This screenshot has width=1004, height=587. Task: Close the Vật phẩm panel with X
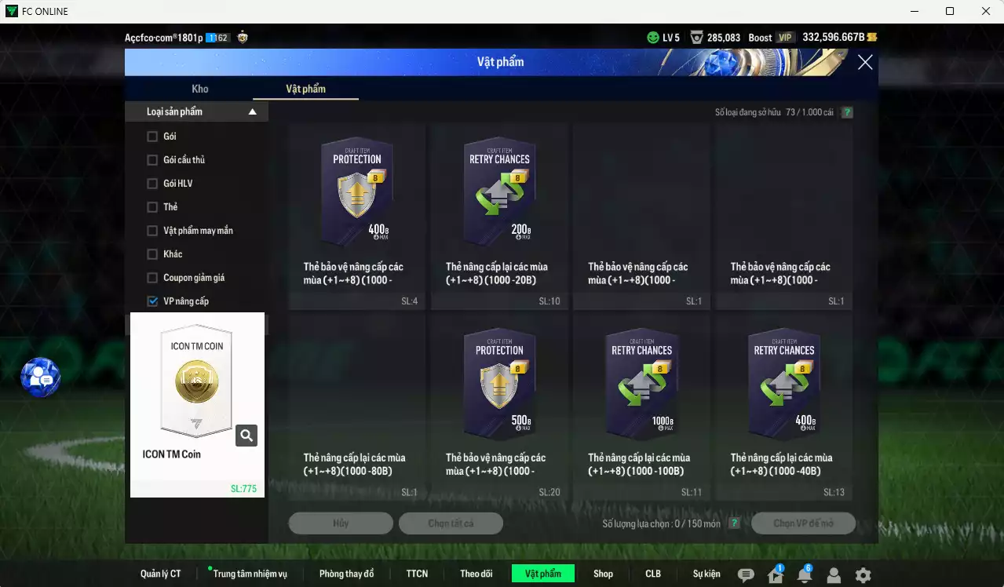[864, 63]
